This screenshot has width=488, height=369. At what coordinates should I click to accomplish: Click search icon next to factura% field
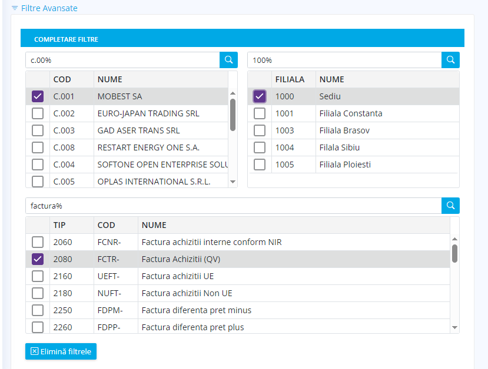(450, 206)
